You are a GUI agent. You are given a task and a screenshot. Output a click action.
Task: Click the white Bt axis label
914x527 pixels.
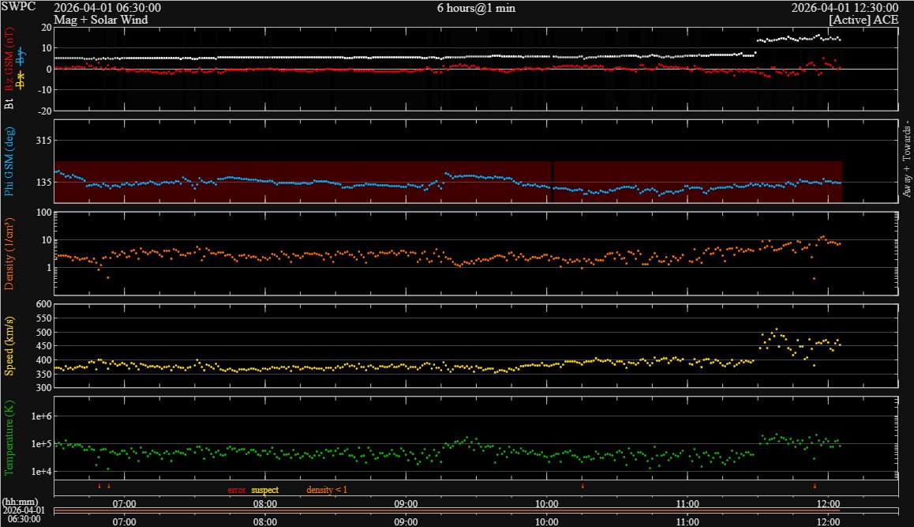point(9,104)
